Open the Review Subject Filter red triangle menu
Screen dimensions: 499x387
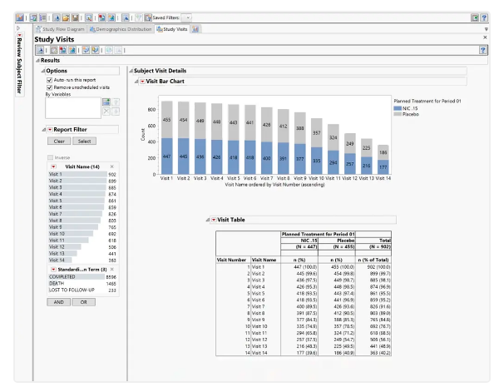[19, 35]
